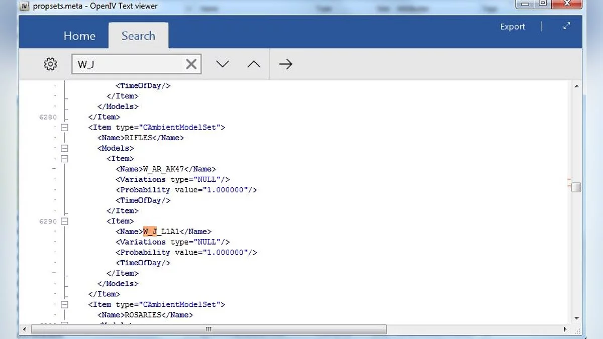Click the W_AR_AK47 name line

166,169
